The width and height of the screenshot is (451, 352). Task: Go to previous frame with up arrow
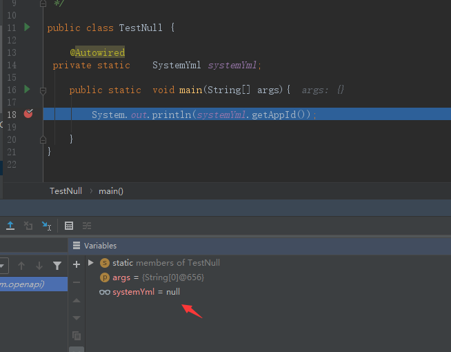point(21,265)
